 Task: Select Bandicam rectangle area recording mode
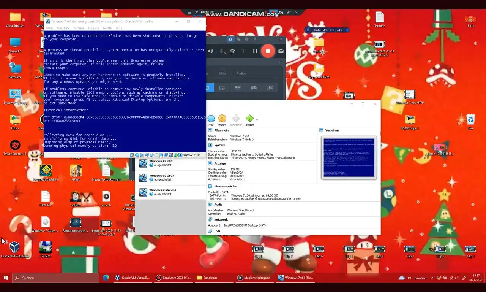tap(222, 88)
